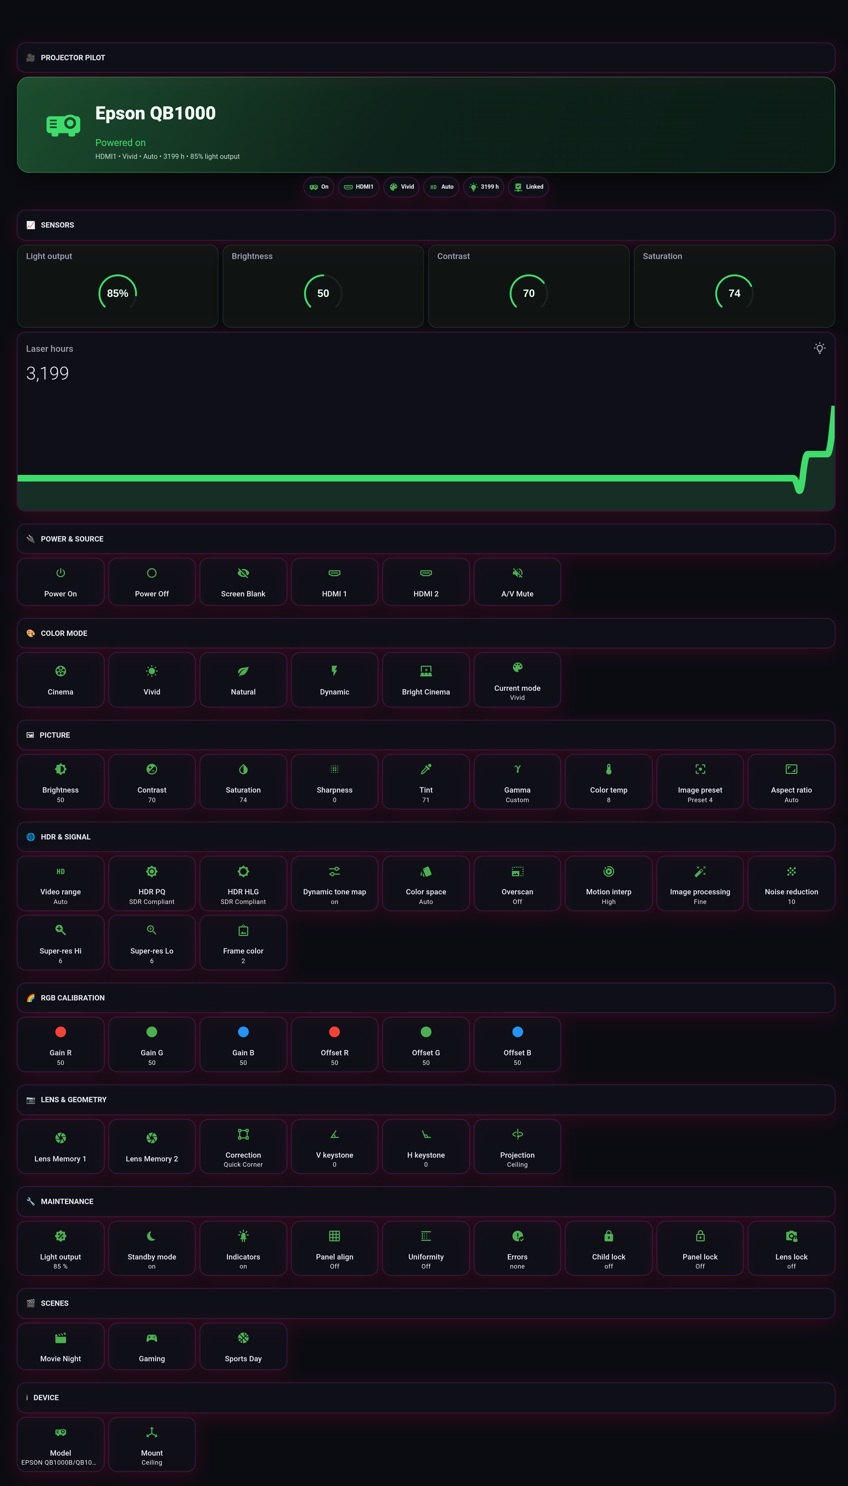Open HDR HLG setting tile

[x=243, y=883]
